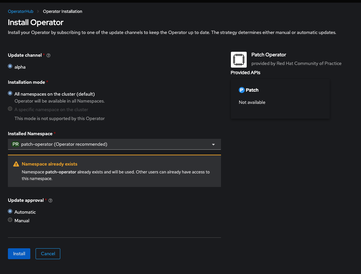Click the Patch Operator CPU logo icon

click(x=238, y=59)
